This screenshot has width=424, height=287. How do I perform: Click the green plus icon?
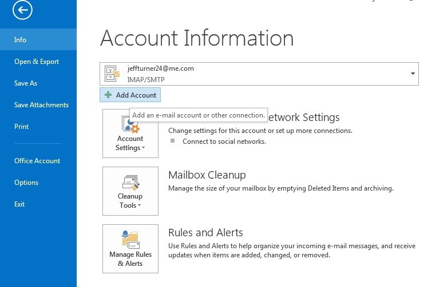tap(108, 95)
